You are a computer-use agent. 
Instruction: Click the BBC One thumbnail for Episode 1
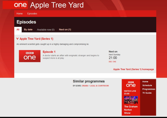click(x=30, y=56)
